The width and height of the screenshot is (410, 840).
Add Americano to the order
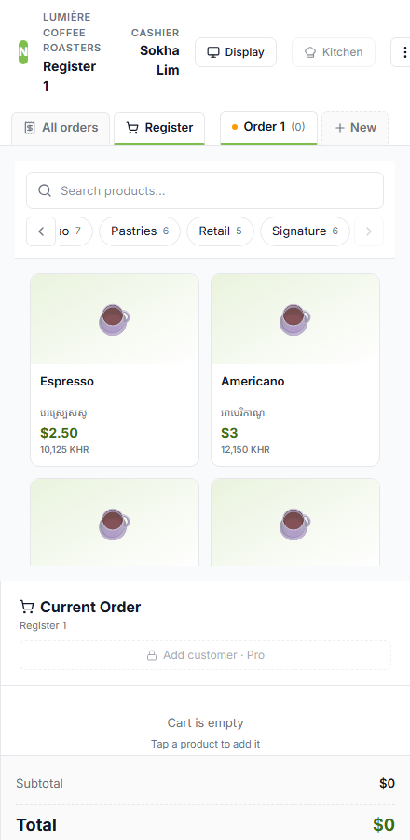[295, 371]
